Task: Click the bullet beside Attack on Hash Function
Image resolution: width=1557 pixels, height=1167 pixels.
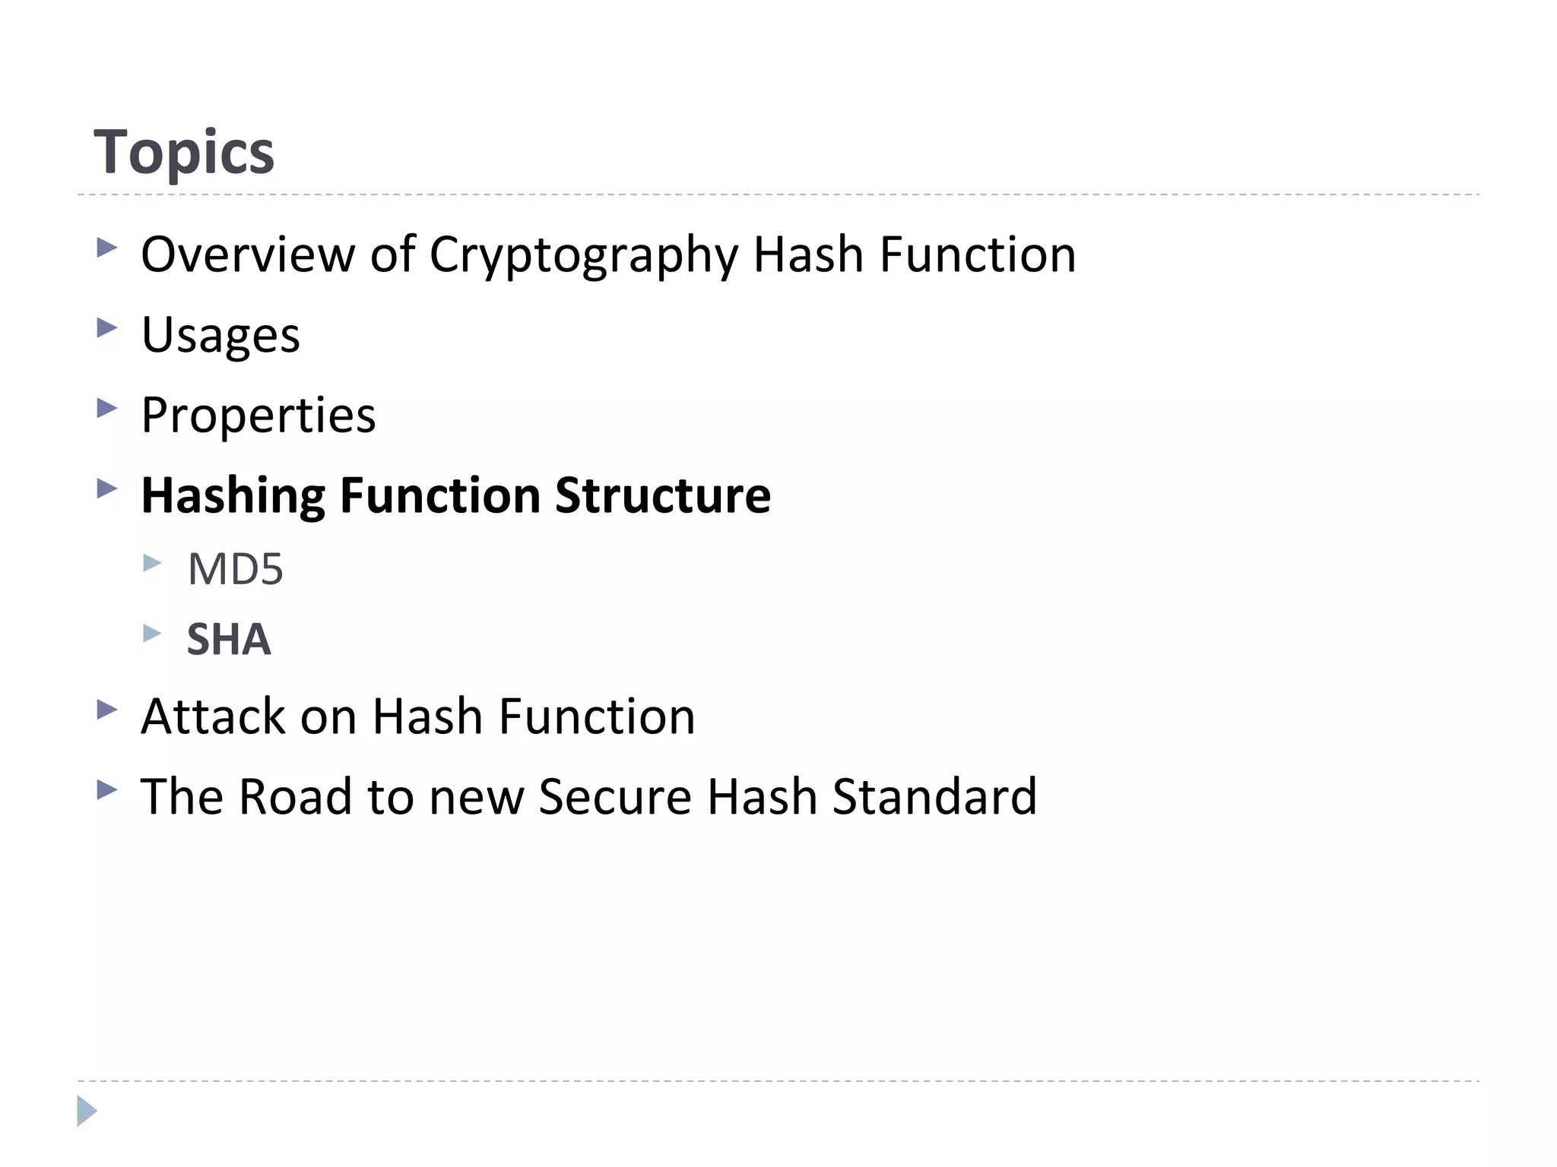Action: pyautogui.click(x=107, y=710)
